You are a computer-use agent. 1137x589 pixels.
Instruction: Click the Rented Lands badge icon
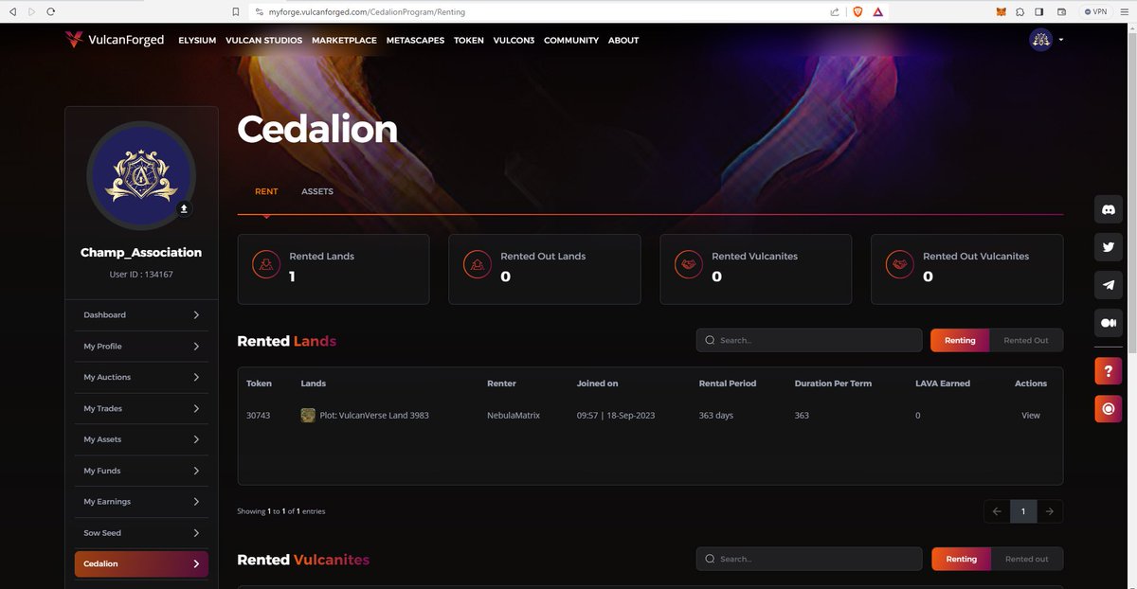click(x=265, y=264)
